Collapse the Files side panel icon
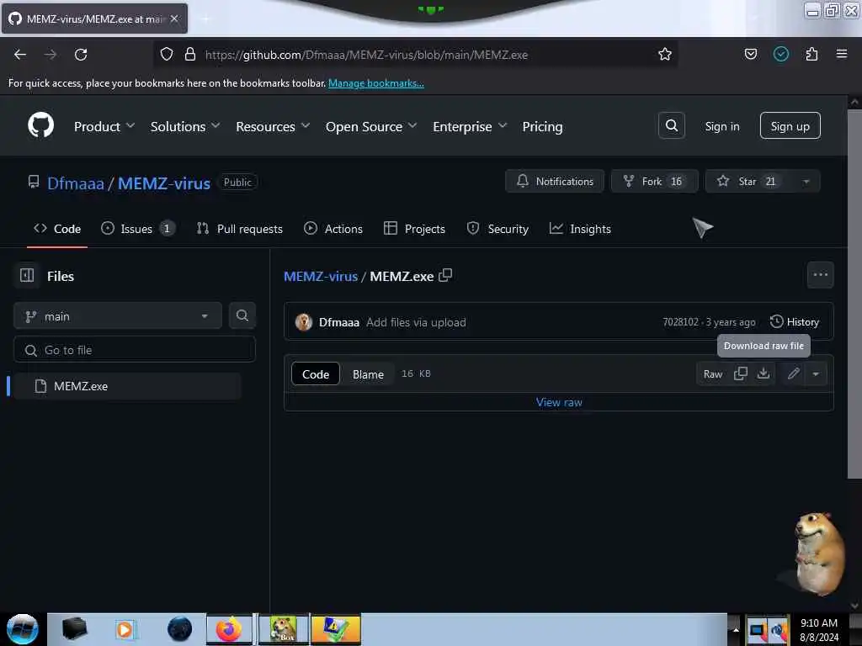This screenshot has width=862, height=646. coord(27,275)
